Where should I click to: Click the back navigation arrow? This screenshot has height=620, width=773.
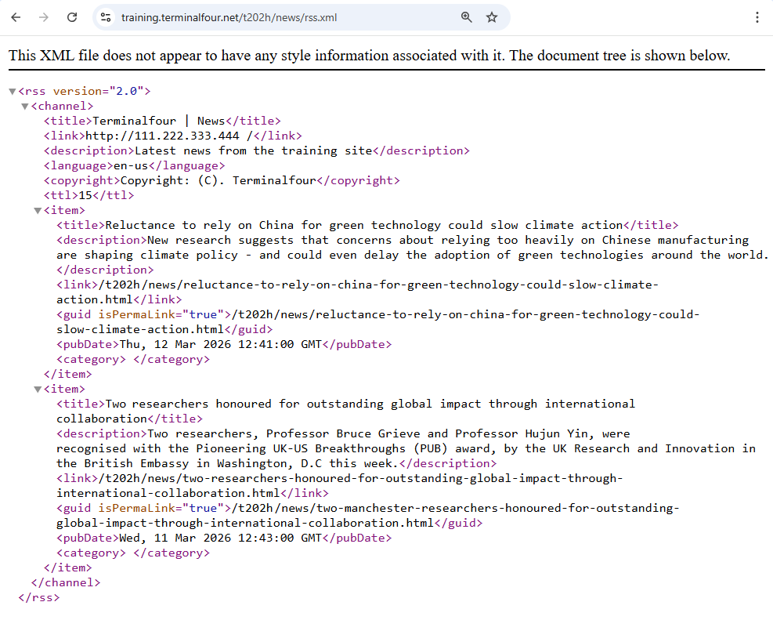tap(16, 17)
